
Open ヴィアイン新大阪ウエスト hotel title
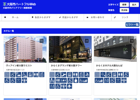point(19,65)
